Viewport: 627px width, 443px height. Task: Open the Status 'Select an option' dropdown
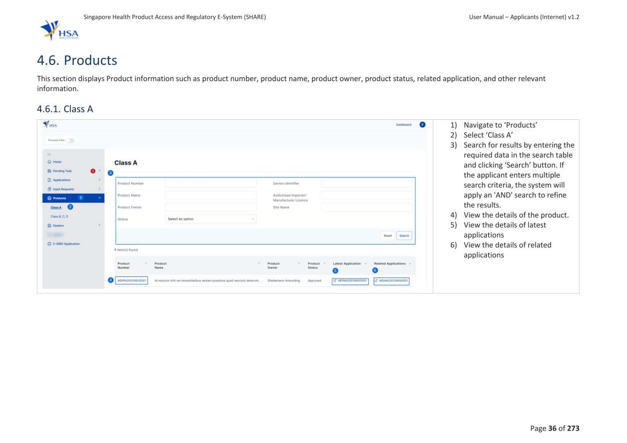point(210,219)
